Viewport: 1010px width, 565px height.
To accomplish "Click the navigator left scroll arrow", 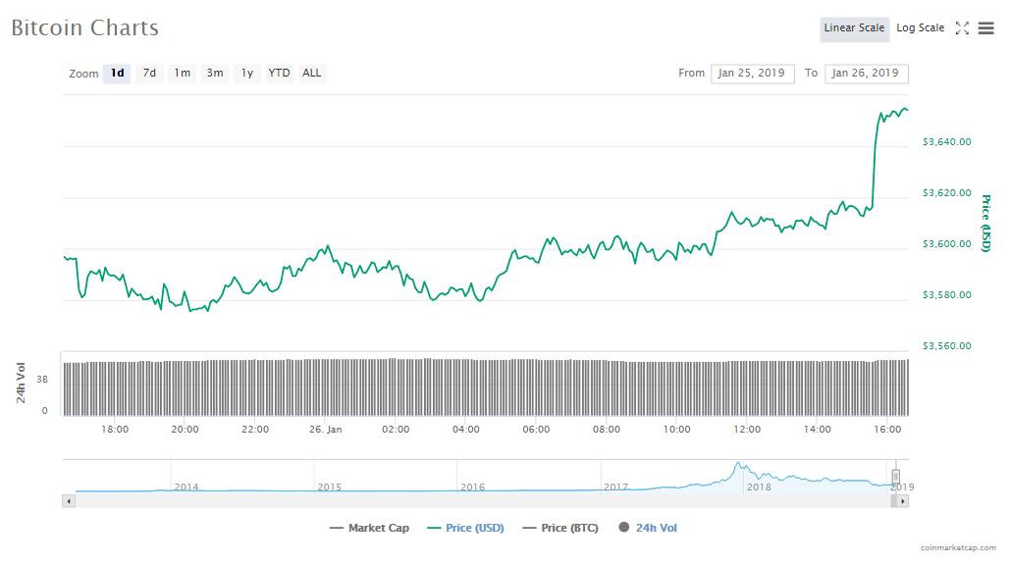I will (x=69, y=501).
